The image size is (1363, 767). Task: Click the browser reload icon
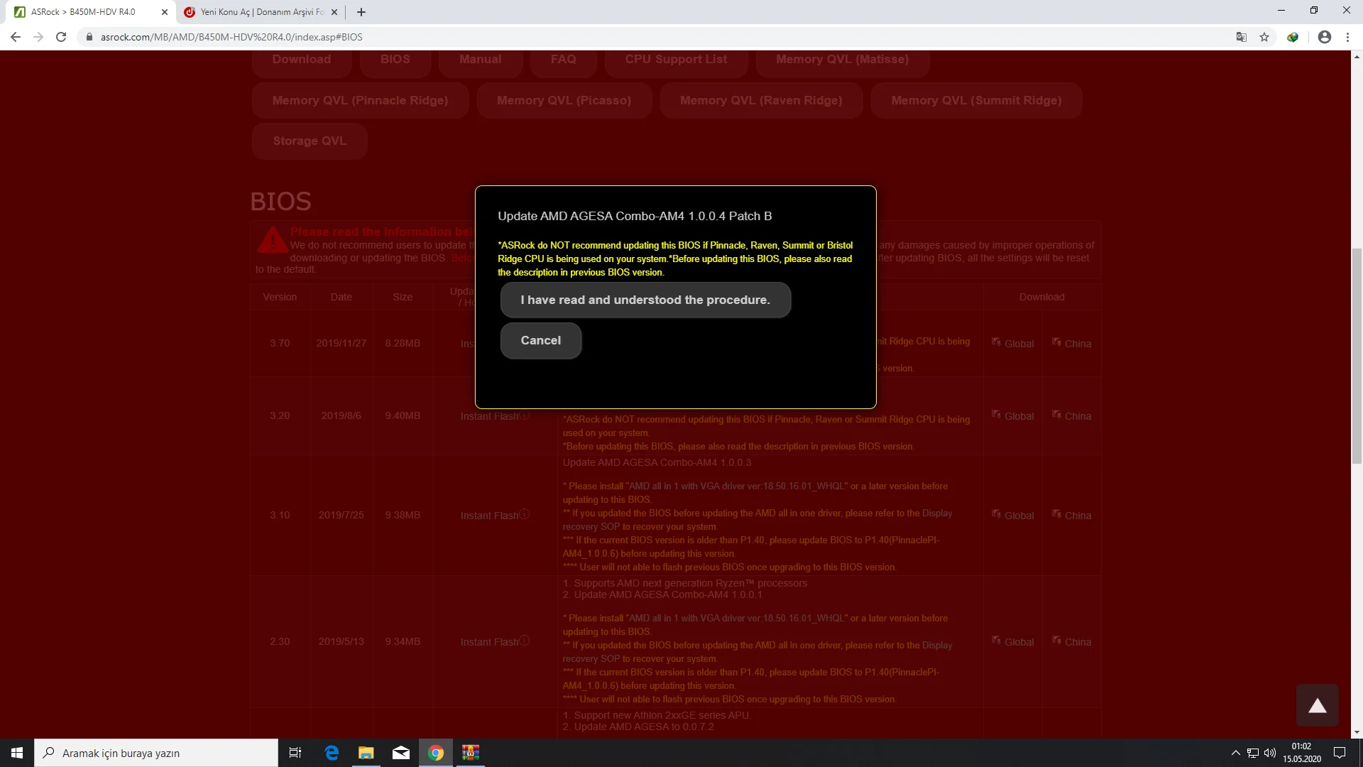(x=61, y=37)
